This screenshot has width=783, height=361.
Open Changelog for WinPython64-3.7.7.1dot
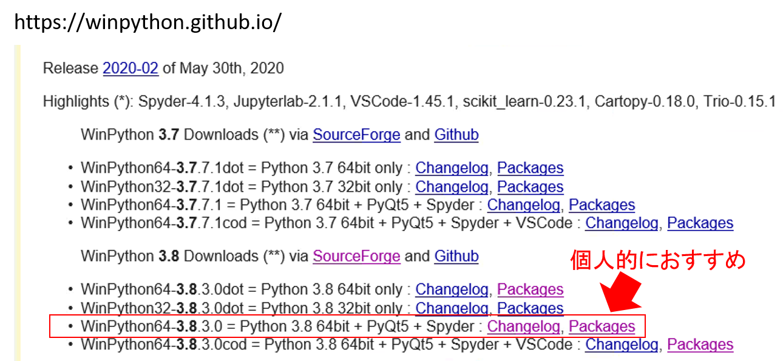tap(452, 168)
